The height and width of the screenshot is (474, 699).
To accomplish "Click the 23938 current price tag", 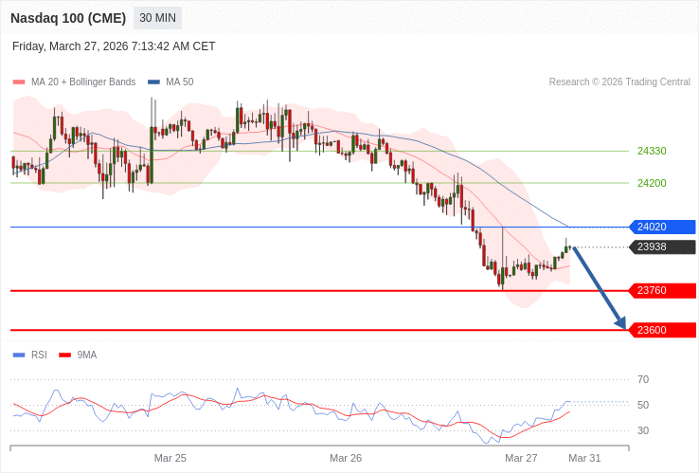I will coord(662,246).
